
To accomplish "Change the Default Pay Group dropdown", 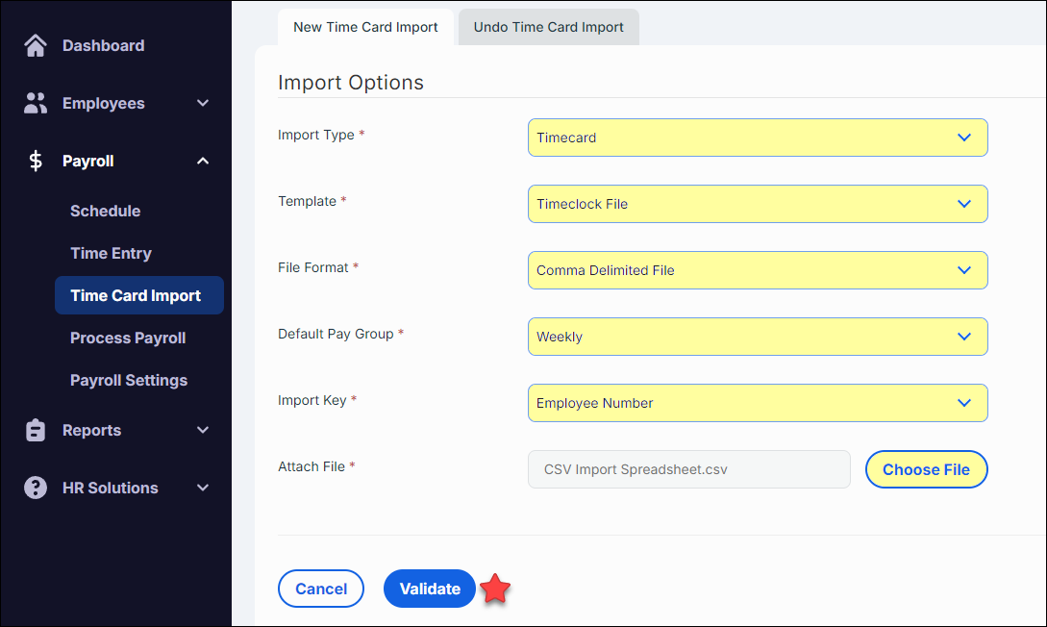I will tap(757, 337).
